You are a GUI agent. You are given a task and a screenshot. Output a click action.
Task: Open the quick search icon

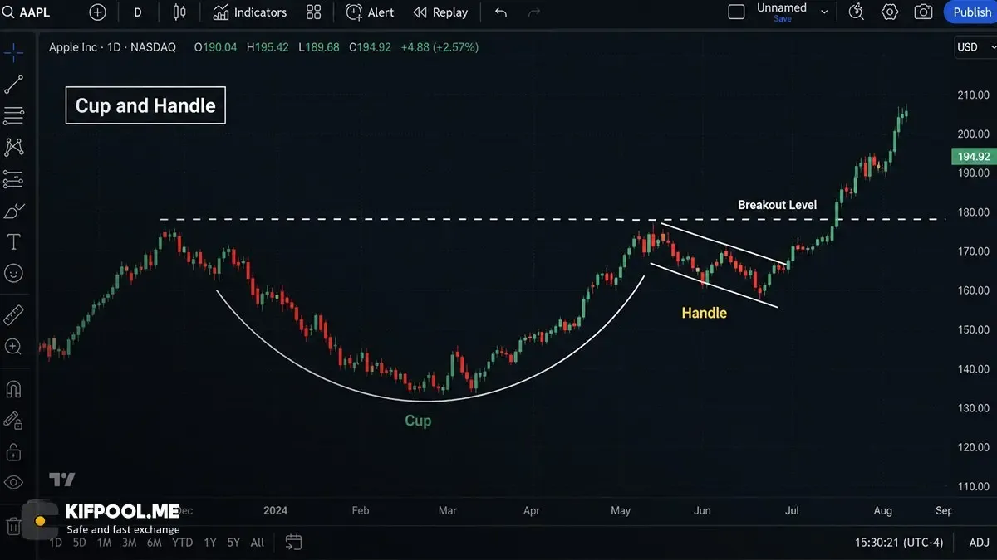tap(857, 12)
